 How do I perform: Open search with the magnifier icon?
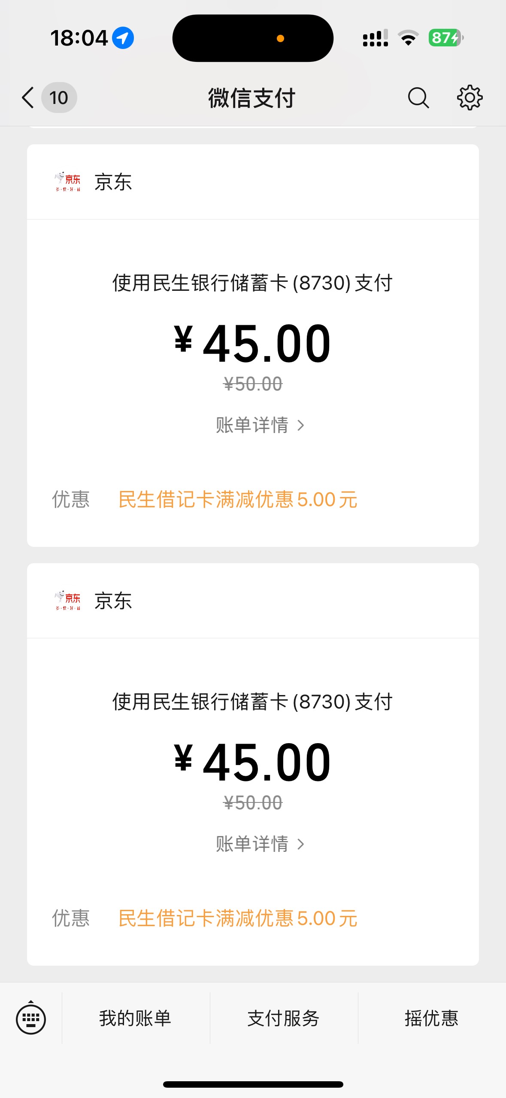(418, 98)
